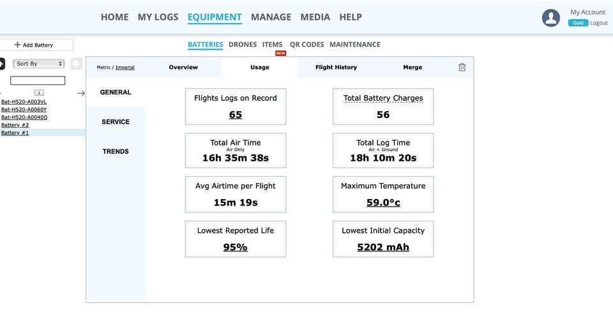Click the battery search input field
The height and width of the screenshot is (326, 613).
(38, 80)
